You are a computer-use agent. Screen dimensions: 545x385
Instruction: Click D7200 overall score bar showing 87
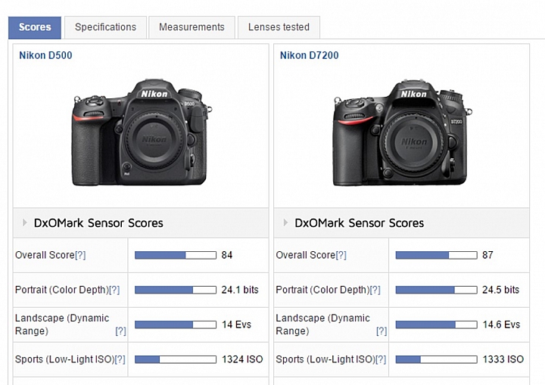(437, 256)
